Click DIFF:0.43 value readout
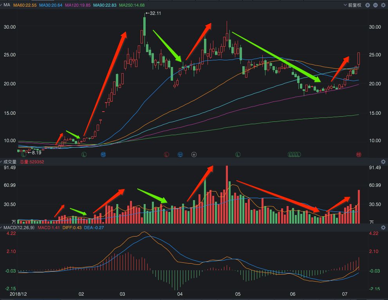Screen dimensions: 388x300 tap(72, 228)
